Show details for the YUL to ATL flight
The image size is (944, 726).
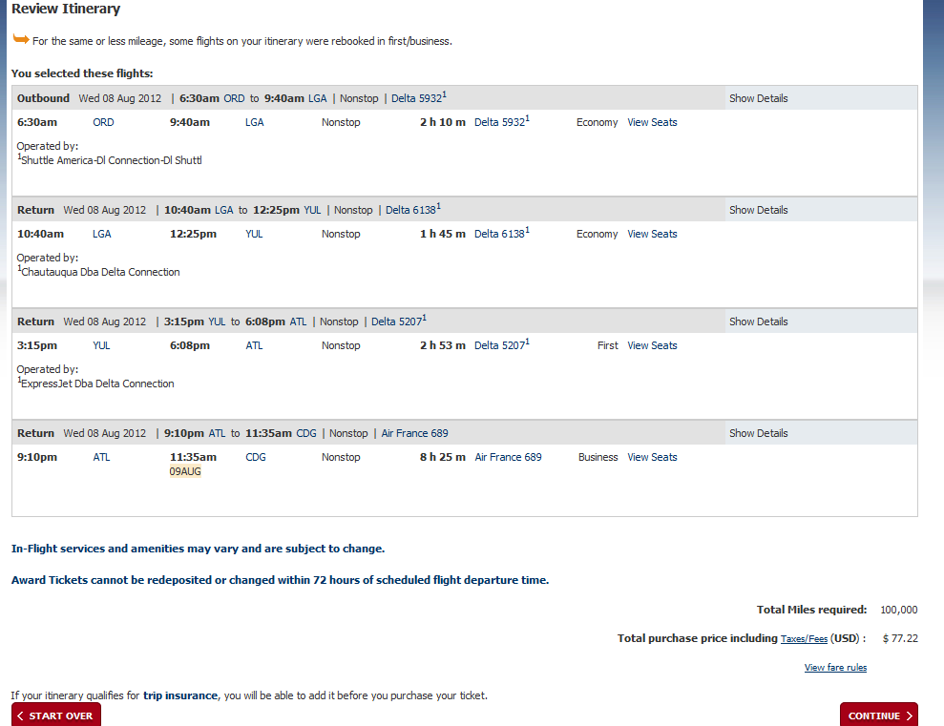click(758, 322)
